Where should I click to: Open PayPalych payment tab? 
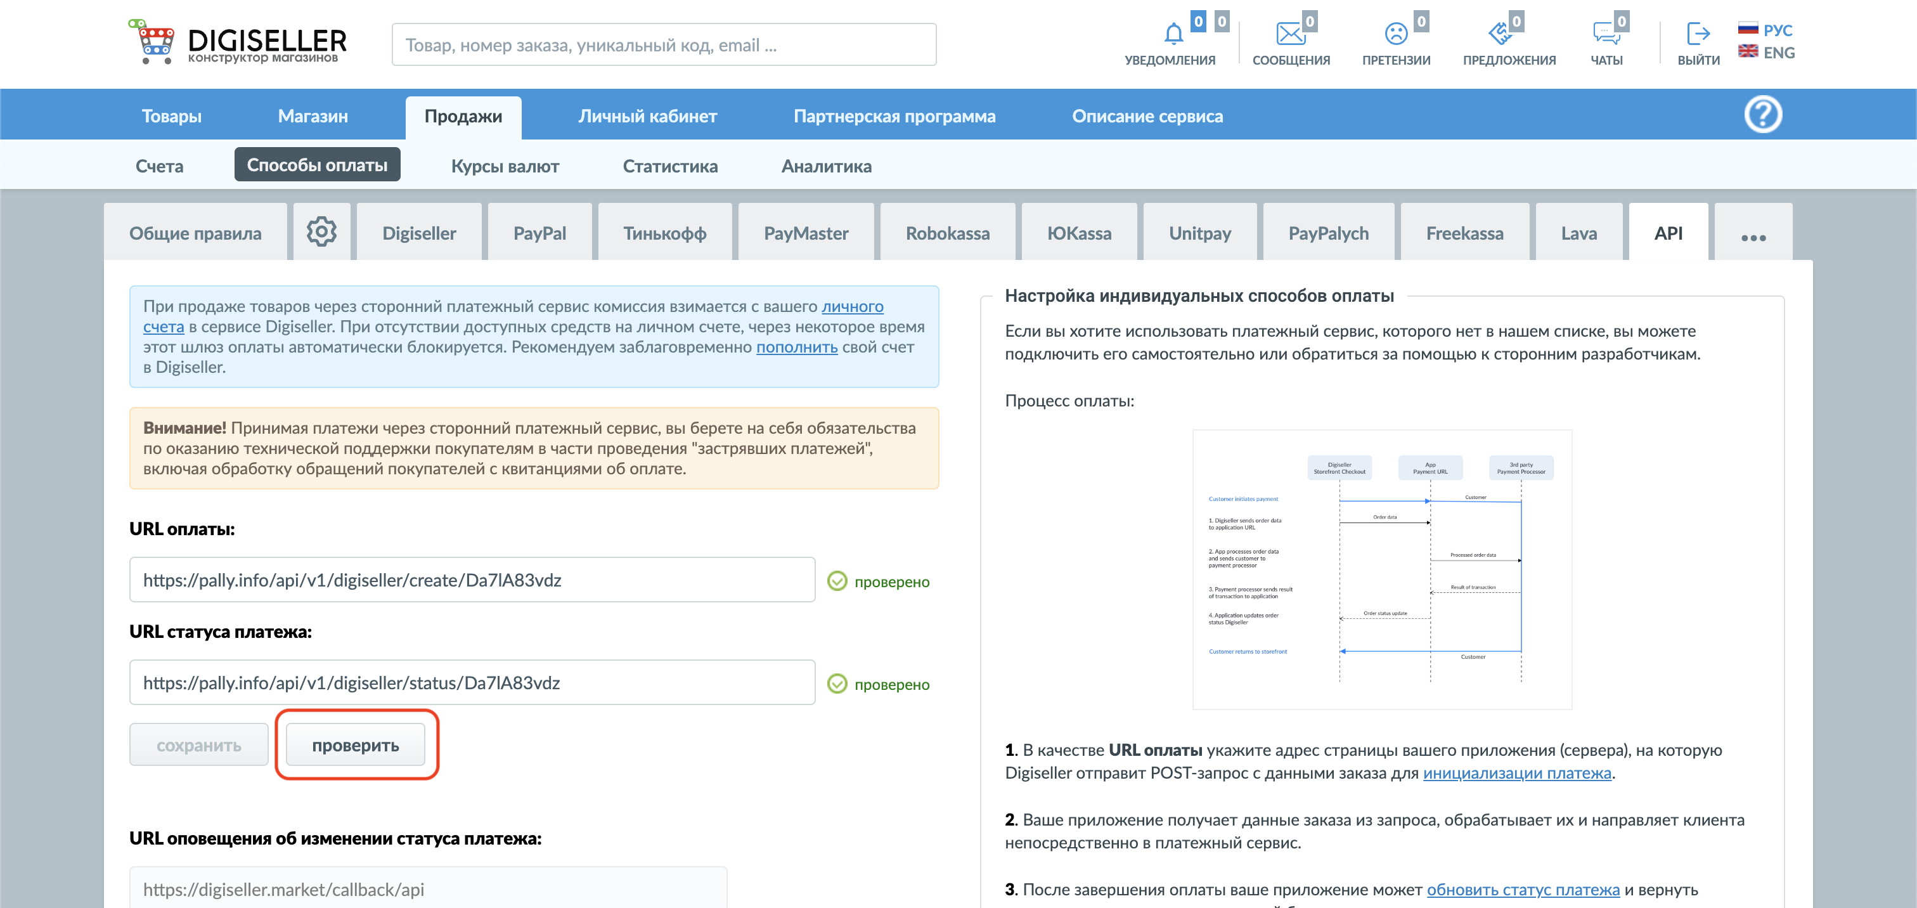[x=1328, y=232]
